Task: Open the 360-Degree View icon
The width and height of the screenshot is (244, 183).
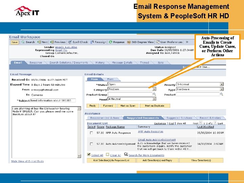Action: tap(129, 42)
